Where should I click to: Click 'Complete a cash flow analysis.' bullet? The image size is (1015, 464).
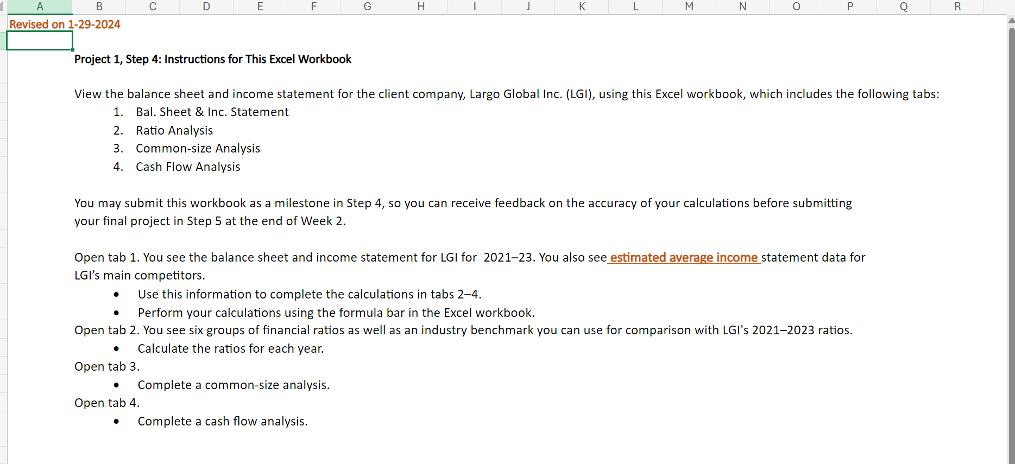pyautogui.click(x=223, y=421)
